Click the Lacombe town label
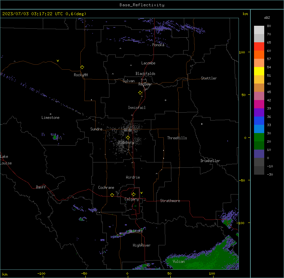Screen dimensions: 284x278 point(148,63)
